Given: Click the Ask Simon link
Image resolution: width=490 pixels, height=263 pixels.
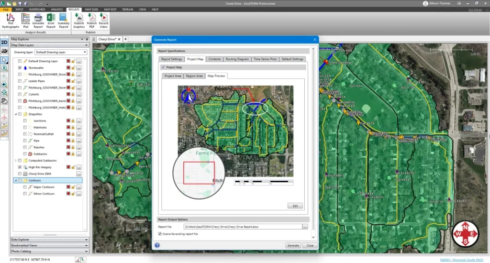Looking at the screenshot, I should [x=475, y=10].
